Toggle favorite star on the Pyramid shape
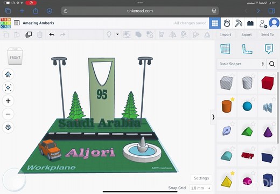The height and width of the screenshot is (194, 280). tap(233, 173)
